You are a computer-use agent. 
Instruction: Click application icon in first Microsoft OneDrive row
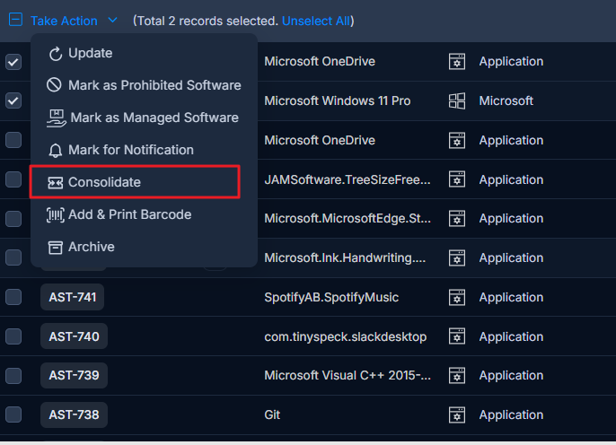coord(457,62)
